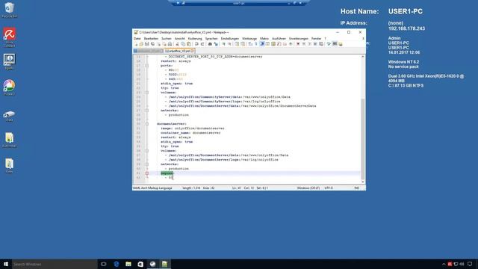Click the editor scrollbar up arrow

point(363,57)
